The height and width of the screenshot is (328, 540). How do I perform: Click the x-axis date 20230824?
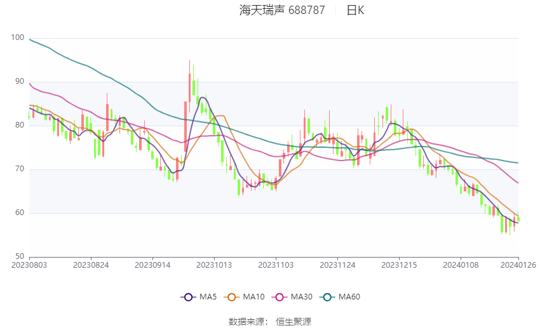[x=91, y=265]
